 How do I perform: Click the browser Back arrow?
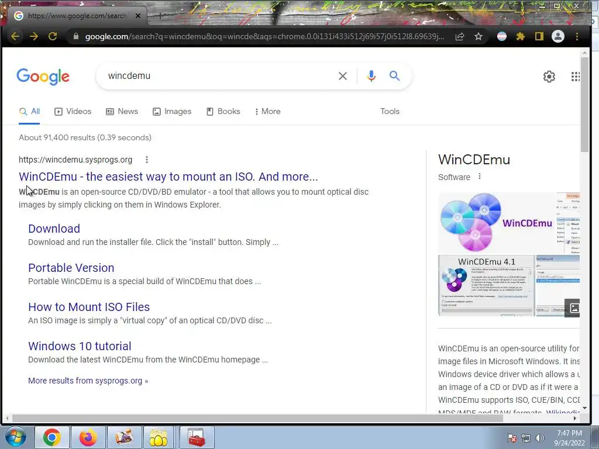15,36
